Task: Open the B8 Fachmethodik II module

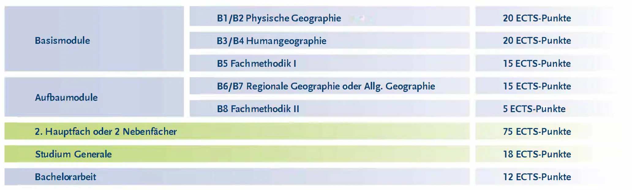Action: tap(258, 109)
